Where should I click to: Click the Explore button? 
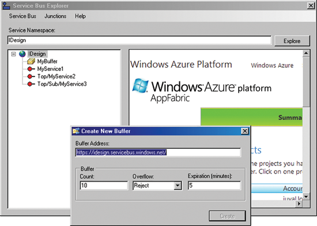pos(292,41)
